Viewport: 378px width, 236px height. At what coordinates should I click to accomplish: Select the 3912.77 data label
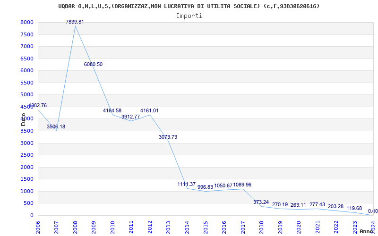pos(131,117)
